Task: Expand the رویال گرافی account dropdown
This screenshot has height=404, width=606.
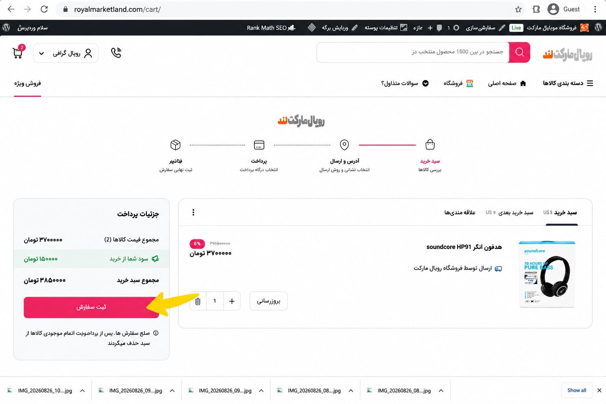Action: [66, 53]
